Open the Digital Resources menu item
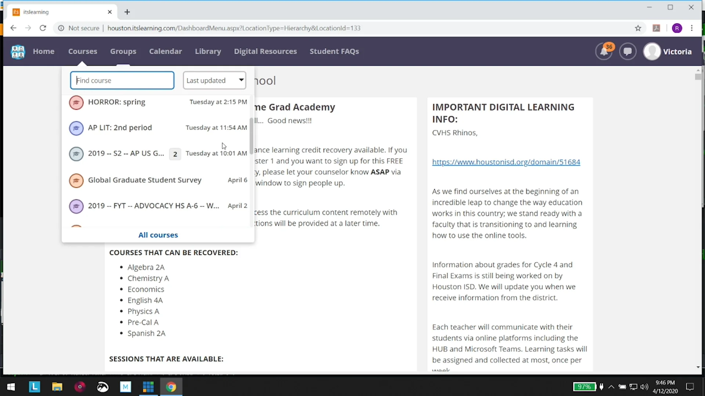This screenshot has height=396, width=705. (x=265, y=51)
